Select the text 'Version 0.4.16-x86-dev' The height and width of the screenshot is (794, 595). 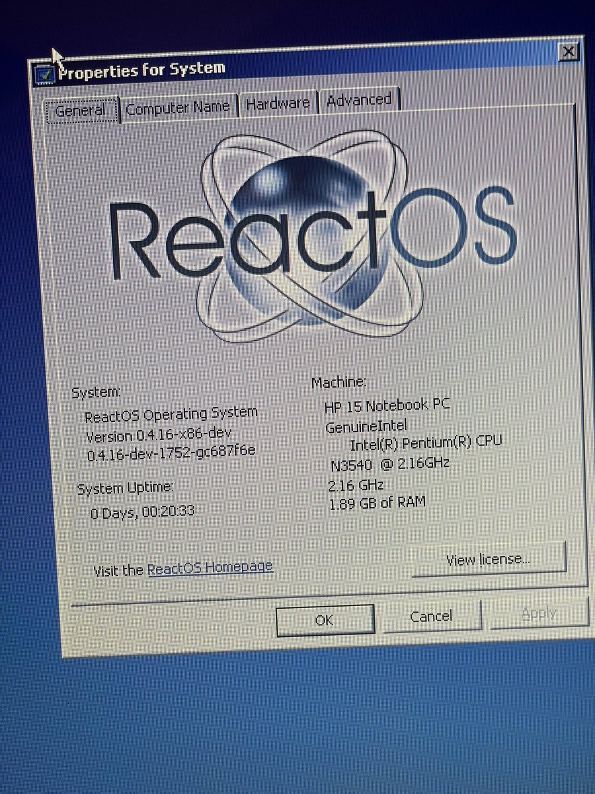click(159, 436)
